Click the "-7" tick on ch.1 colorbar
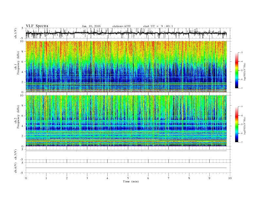259x200 pixels. pos(241,88)
